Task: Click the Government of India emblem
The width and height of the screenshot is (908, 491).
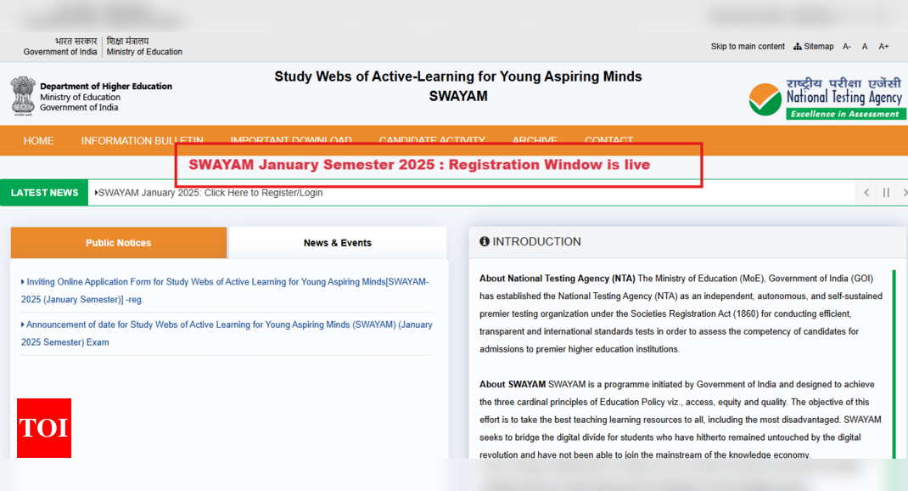Action: coord(23,96)
